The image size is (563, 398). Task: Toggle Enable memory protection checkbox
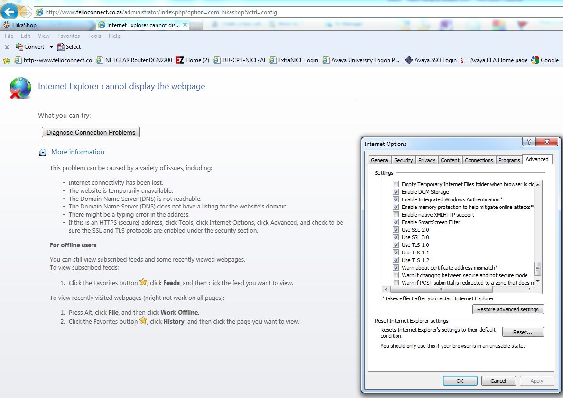tap(396, 207)
